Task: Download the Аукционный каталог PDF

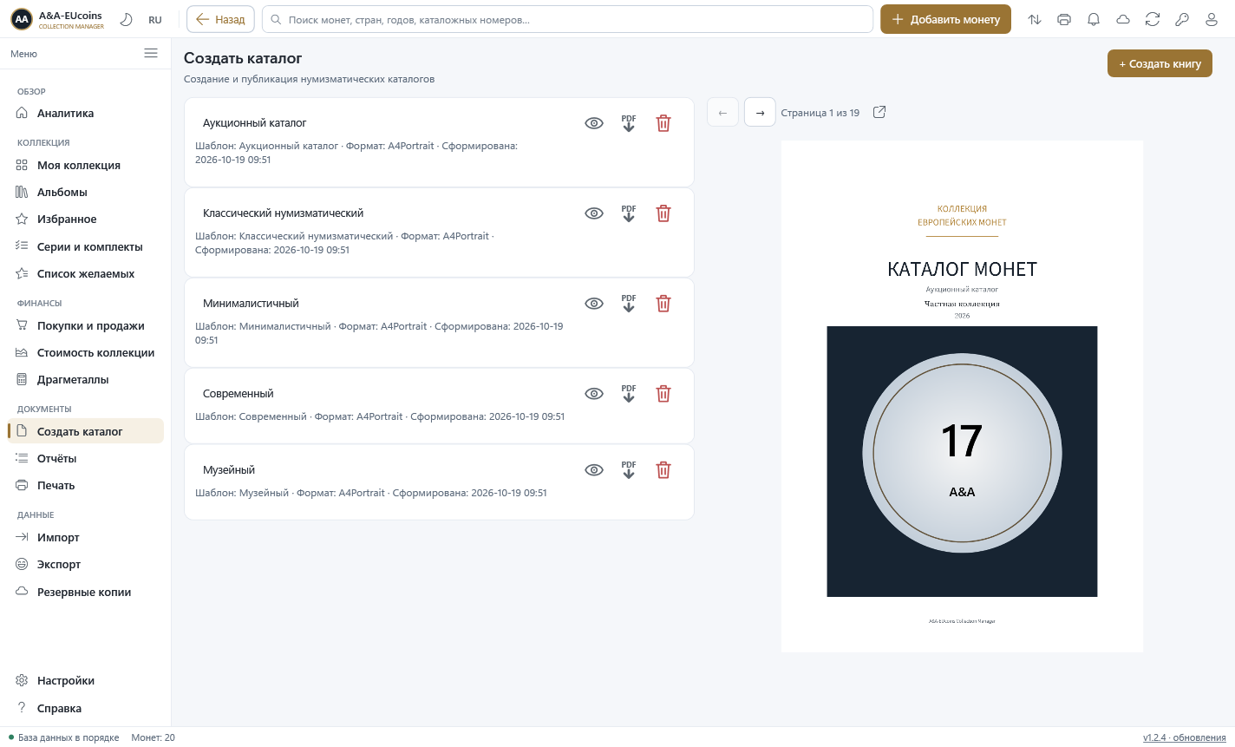Action: [629, 123]
